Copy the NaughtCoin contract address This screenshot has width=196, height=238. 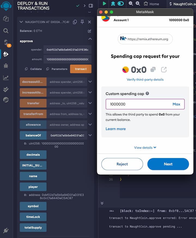click(75, 22)
